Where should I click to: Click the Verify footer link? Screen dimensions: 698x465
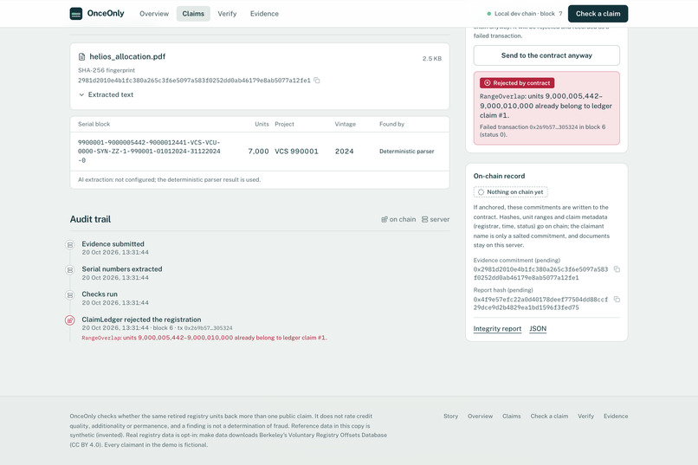(x=585, y=416)
